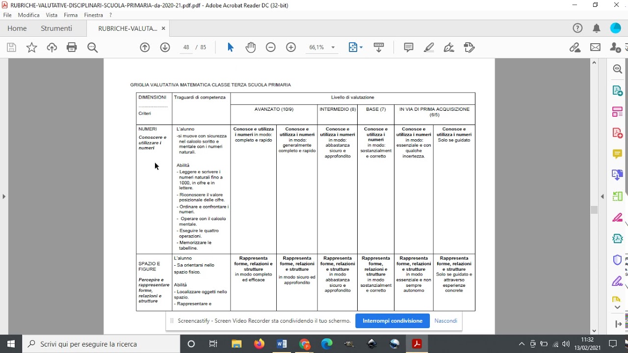The image size is (628, 353).
Task: Switch to the Home tab
Action: (x=17, y=28)
